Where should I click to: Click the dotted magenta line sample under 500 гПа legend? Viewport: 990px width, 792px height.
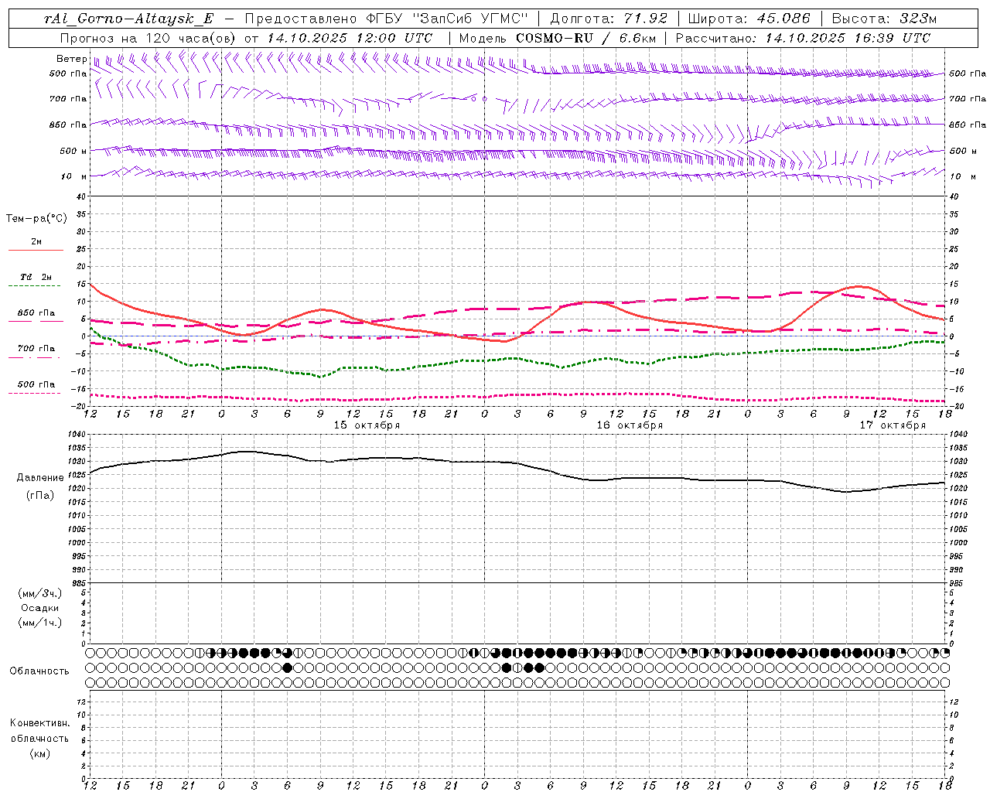[x=34, y=393]
